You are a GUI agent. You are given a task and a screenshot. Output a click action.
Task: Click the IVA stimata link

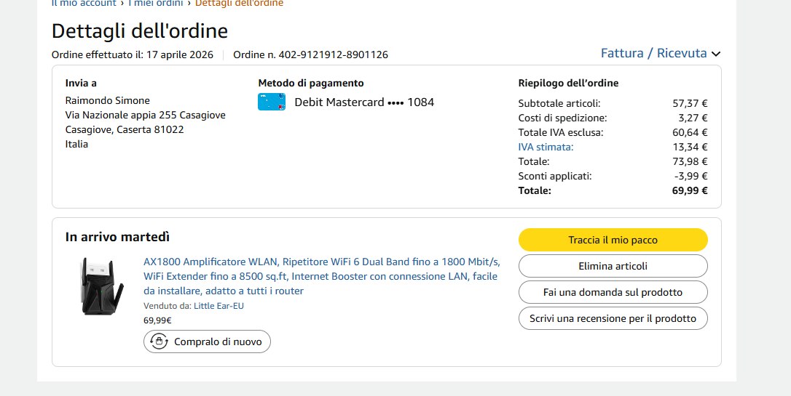click(546, 147)
